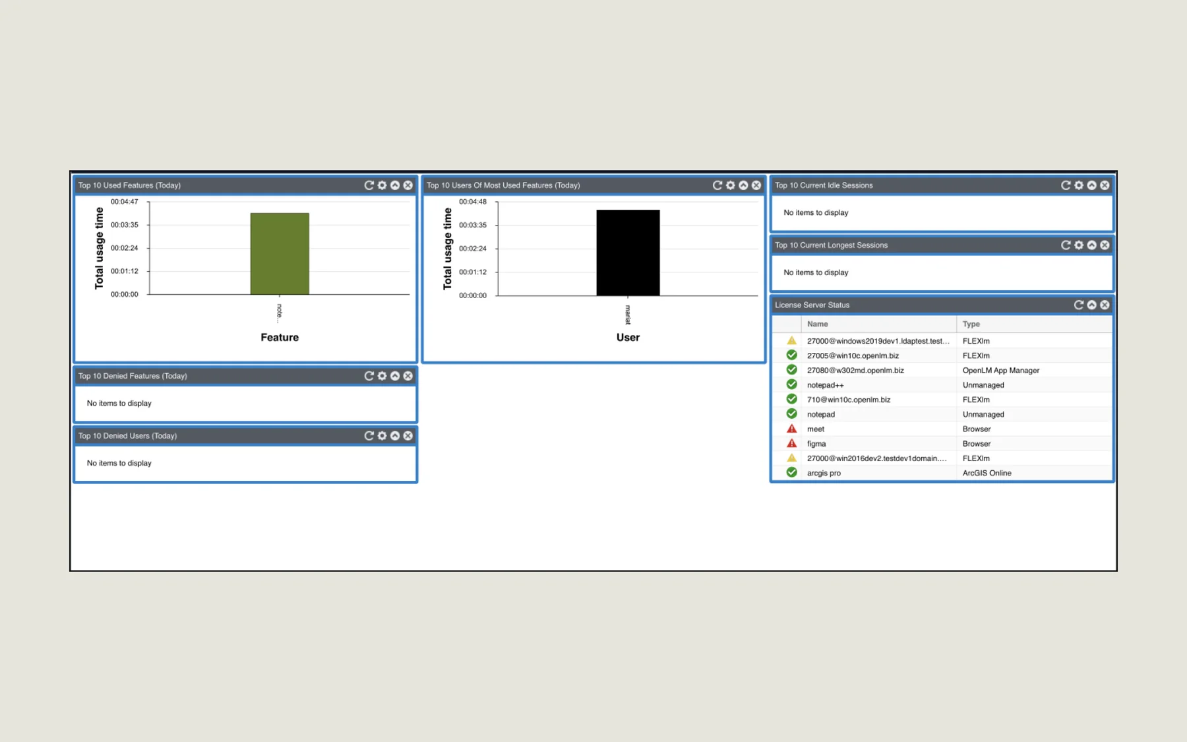
Task: Close the Top 10 Denied Features panel
Action: coord(408,376)
